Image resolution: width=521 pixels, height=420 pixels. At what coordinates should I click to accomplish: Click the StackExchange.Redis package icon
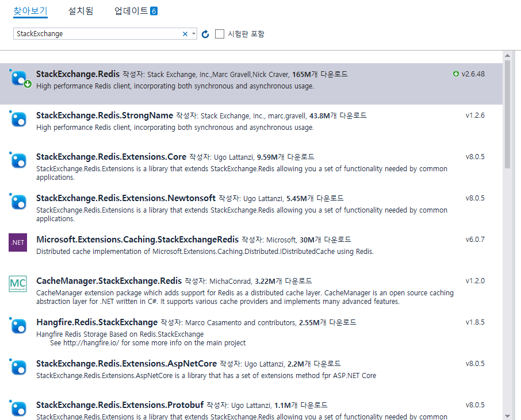[18, 78]
